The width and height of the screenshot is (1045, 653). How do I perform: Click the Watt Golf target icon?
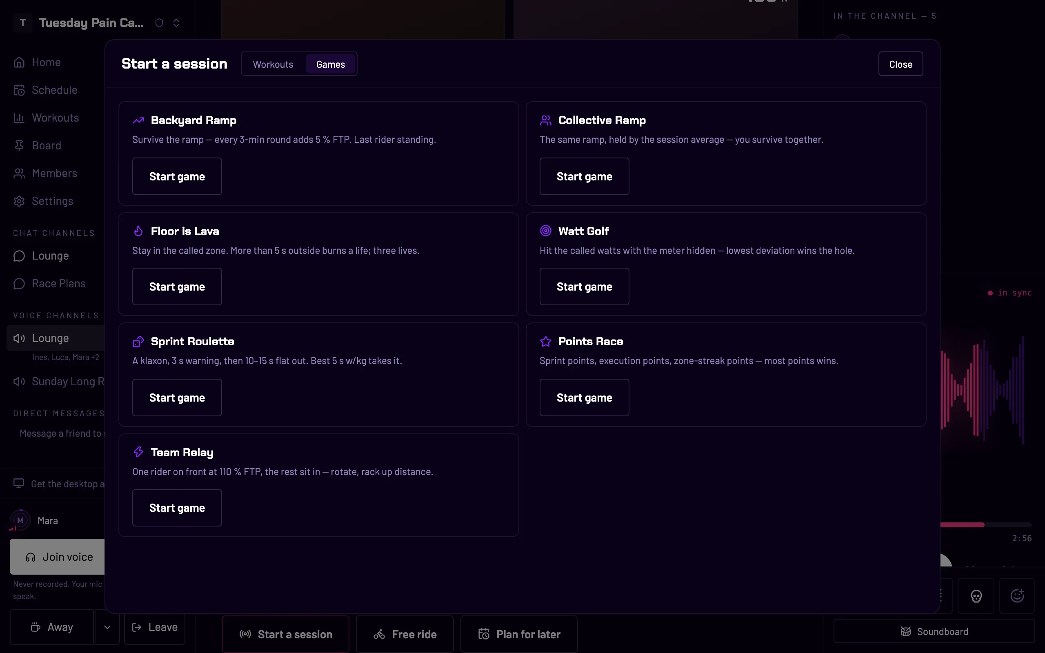[545, 231]
